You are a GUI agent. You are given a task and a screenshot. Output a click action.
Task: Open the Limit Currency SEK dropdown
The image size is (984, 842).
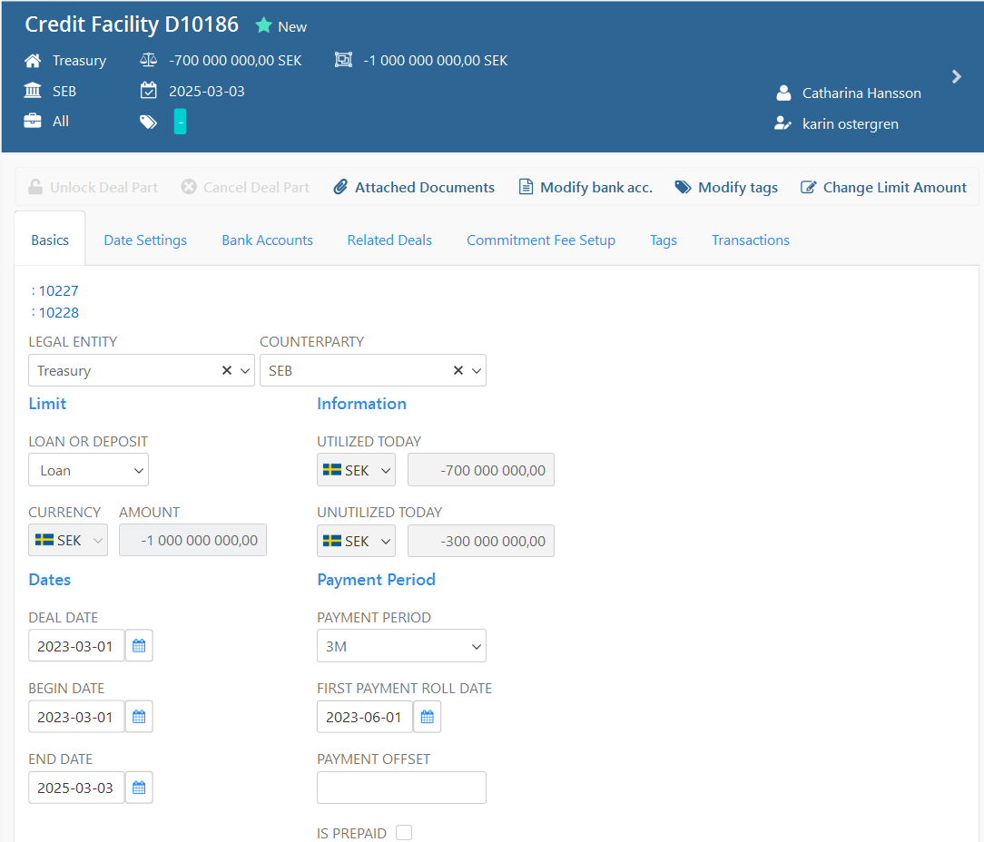68,540
